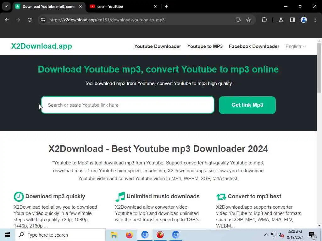322x241 pixels.
Task: Open Chrome three-dot menu
Action: point(315,20)
